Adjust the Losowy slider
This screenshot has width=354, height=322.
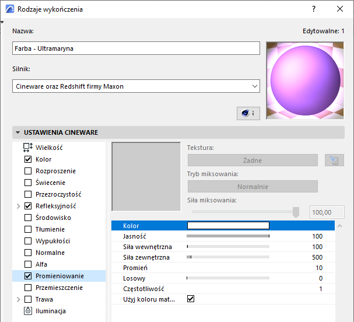pyautogui.click(x=228, y=278)
